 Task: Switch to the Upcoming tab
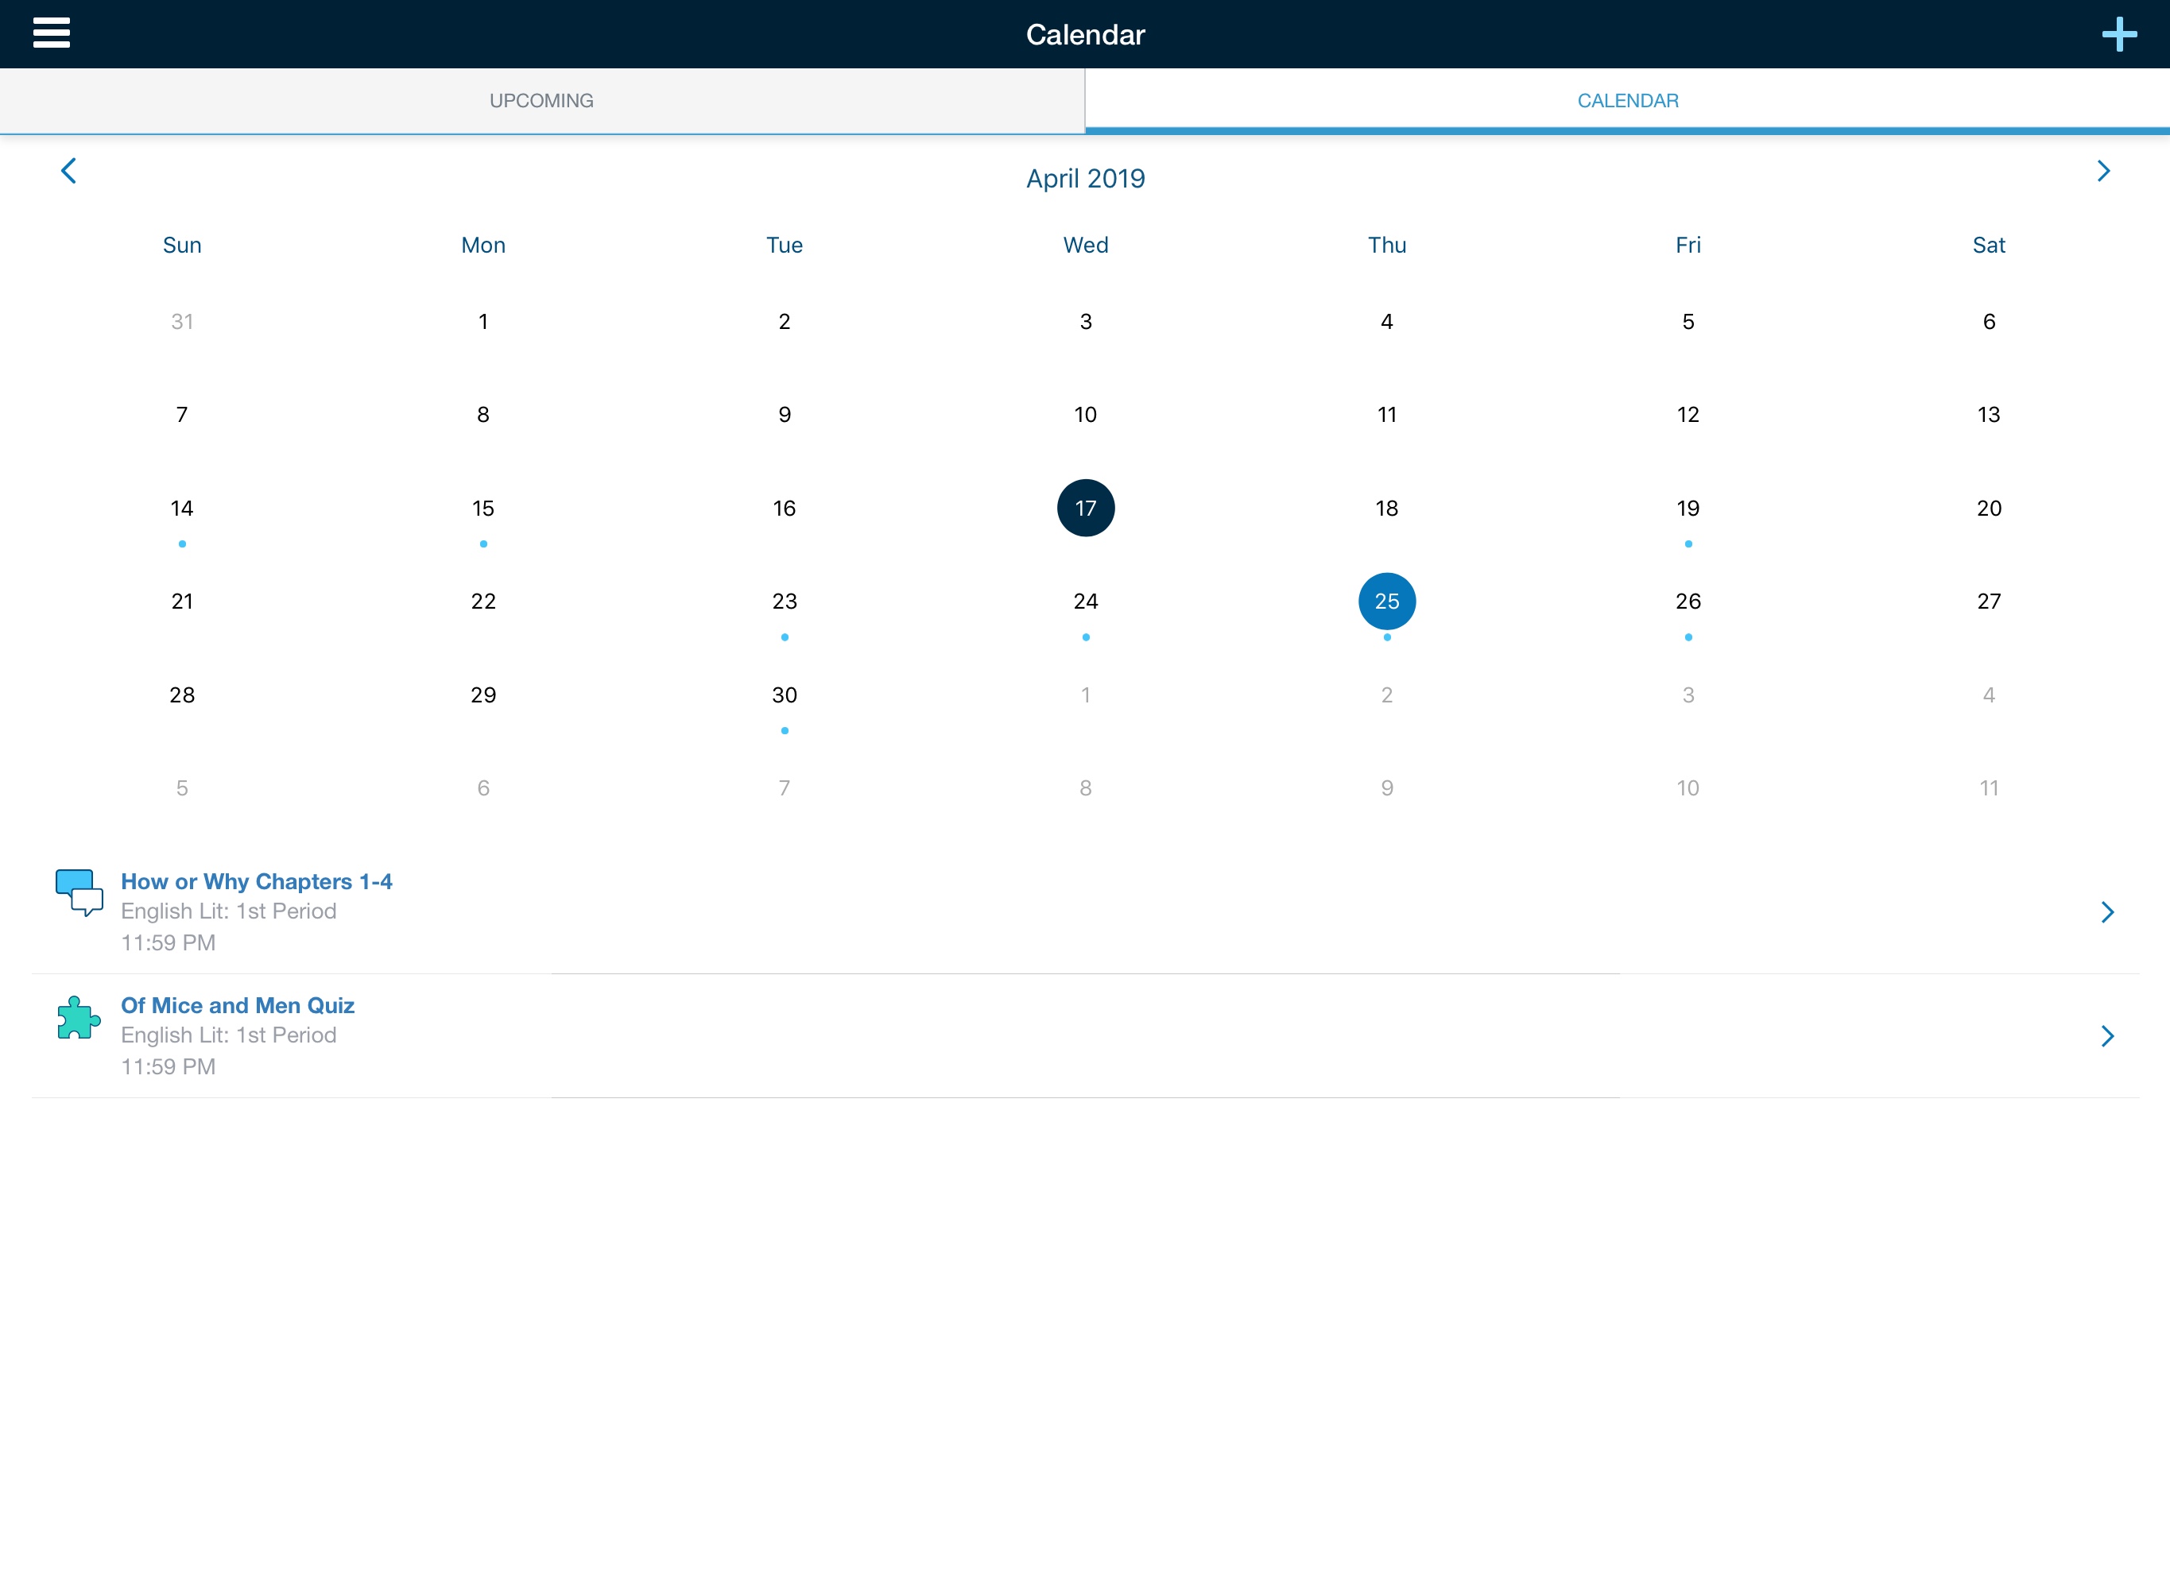point(541,100)
